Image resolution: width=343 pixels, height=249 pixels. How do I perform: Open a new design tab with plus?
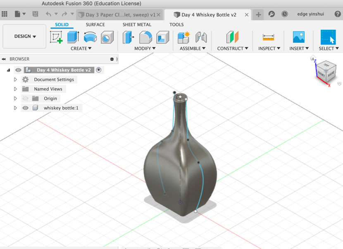click(x=258, y=14)
